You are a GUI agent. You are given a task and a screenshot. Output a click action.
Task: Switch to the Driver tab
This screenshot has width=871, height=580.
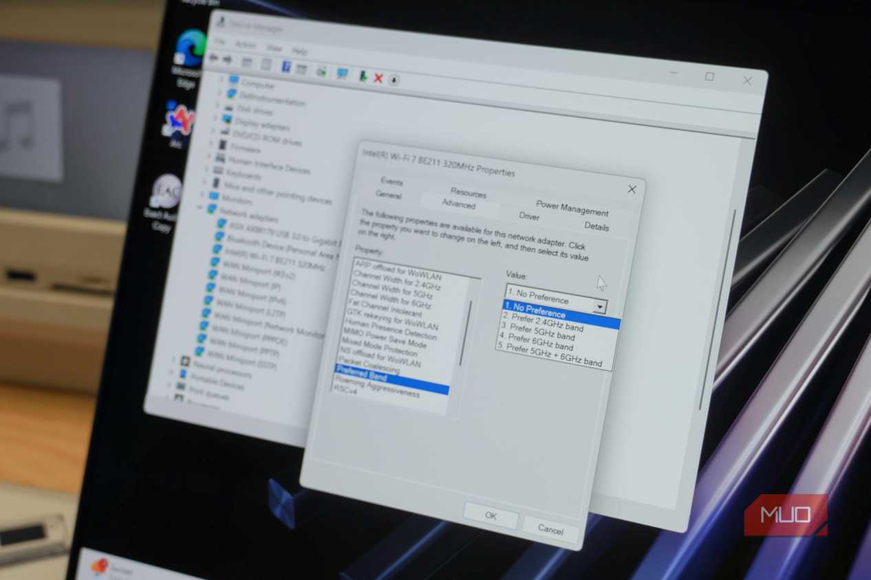click(529, 216)
